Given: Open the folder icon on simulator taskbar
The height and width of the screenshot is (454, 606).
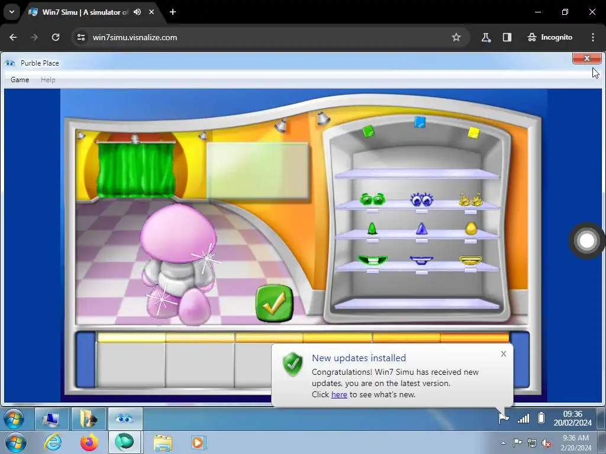Looking at the screenshot, I should (89, 419).
